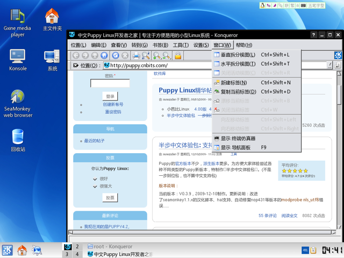Click the 重设密码 link
The width and height of the screenshot is (344, 258).
click(x=113, y=112)
